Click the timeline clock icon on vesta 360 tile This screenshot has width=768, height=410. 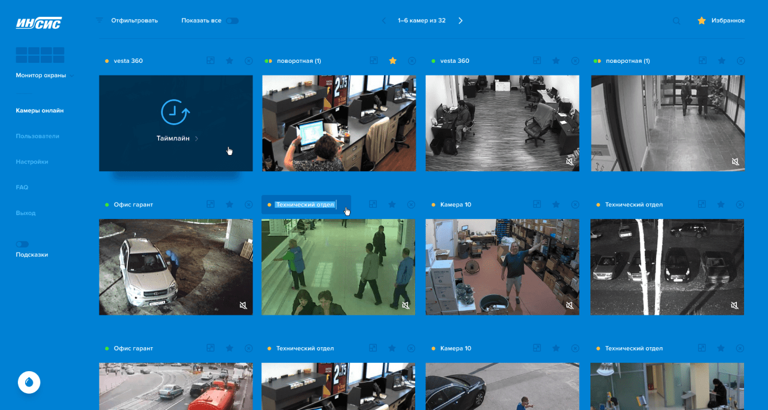[175, 112]
